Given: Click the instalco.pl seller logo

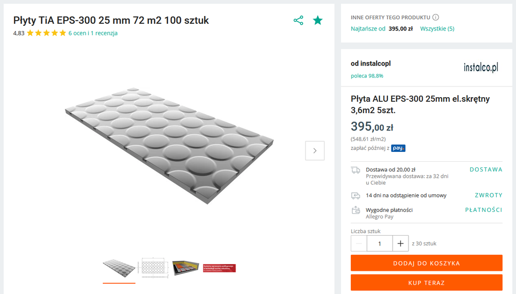Looking at the screenshot, I should pos(480,67).
